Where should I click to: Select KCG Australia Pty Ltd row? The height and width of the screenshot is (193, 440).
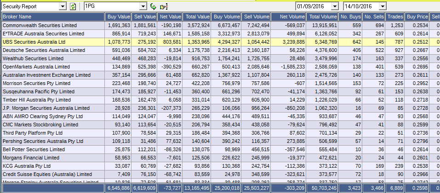220,166
